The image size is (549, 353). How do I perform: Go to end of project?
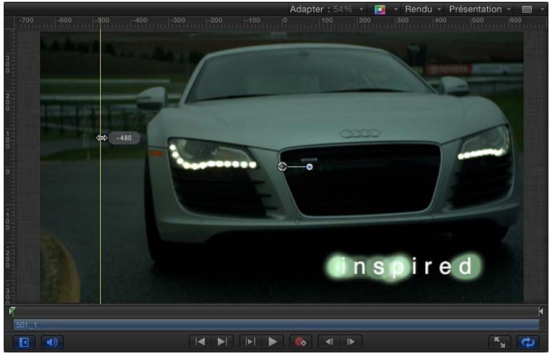click(x=222, y=341)
